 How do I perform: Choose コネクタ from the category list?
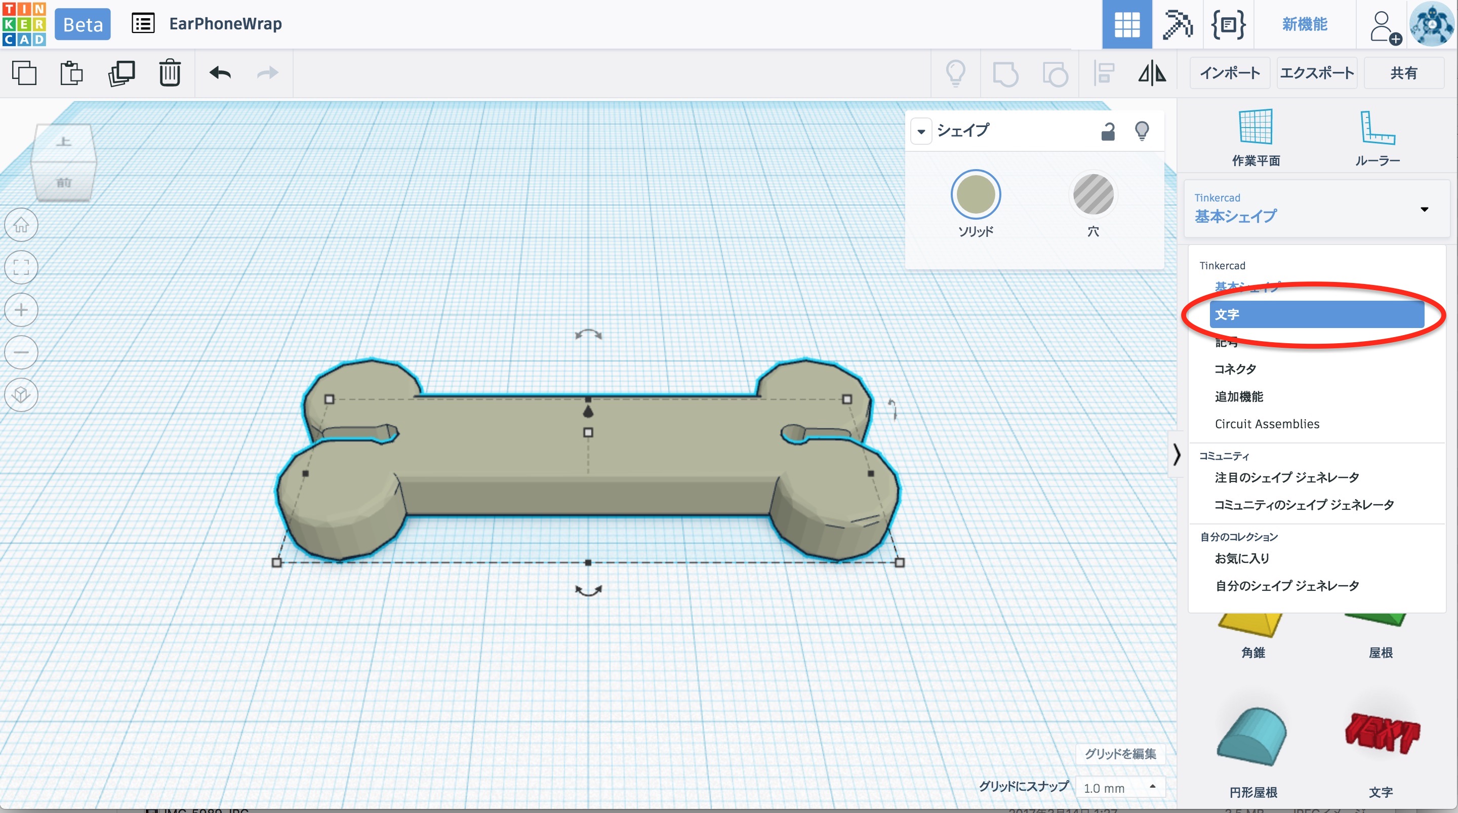point(1235,369)
